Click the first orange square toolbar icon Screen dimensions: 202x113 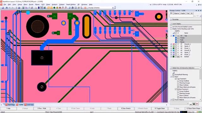click(48, 8)
